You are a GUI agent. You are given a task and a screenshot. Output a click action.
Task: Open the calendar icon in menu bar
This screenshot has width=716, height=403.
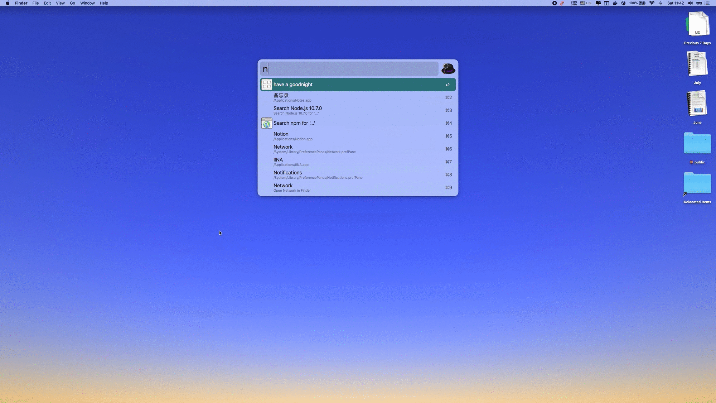pos(606,3)
